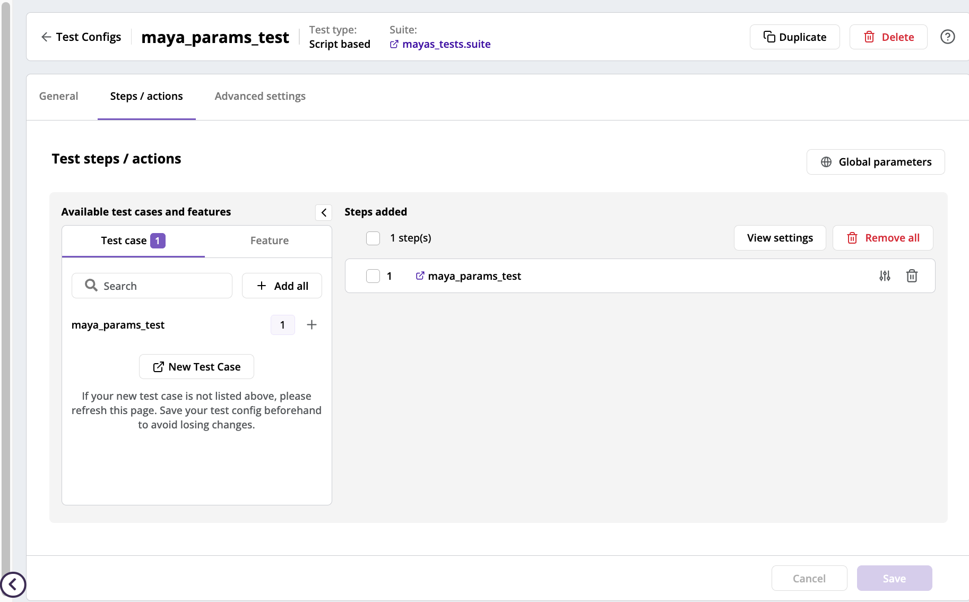Check the checkbox on step 1

[373, 276]
